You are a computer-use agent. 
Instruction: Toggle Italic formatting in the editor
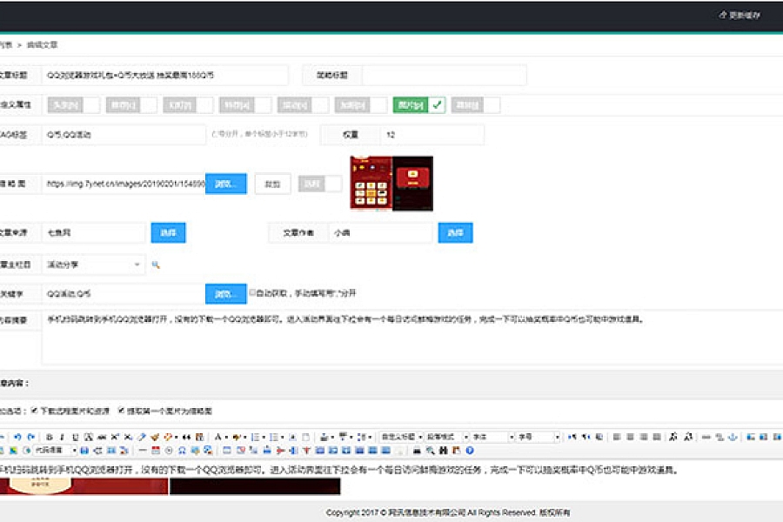[x=62, y=437]
